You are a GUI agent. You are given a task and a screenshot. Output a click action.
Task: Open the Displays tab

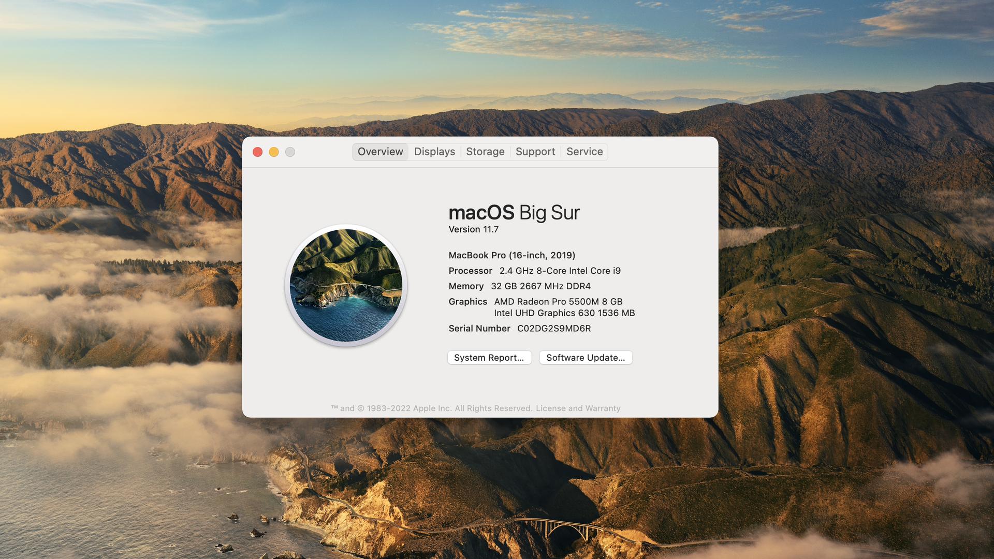click(x=434, y=152)
